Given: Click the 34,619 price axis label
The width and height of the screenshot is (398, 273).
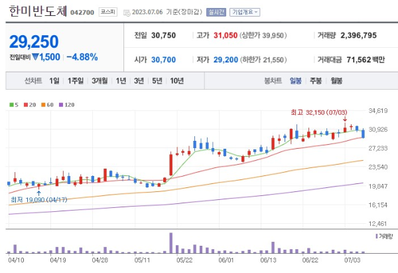Looking at the screenshot, I should 378,111.
